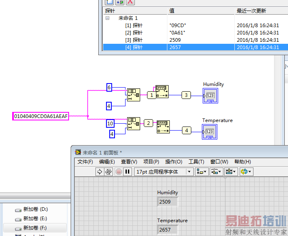Click the string constant 01040409CD0A61AEAF
This screenshot has width=288, height=236.
click(x=41, y=116)
